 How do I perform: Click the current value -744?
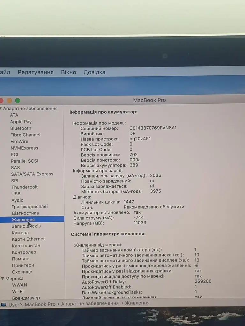(138, 217)
